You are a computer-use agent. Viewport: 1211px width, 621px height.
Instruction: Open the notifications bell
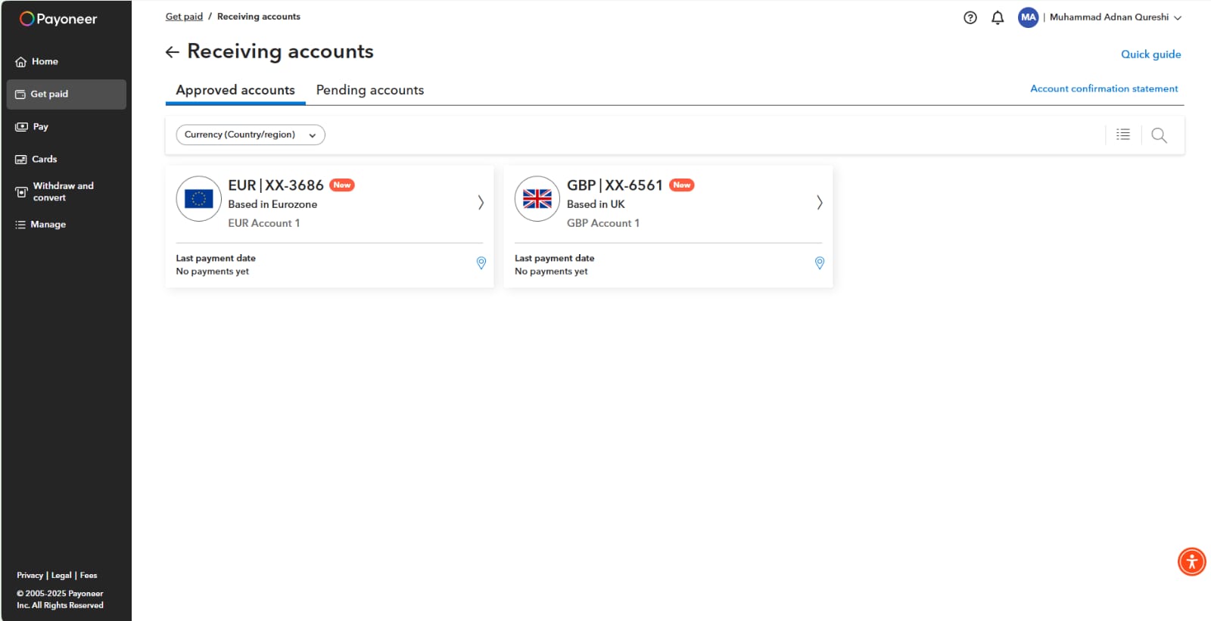[998, 17]
